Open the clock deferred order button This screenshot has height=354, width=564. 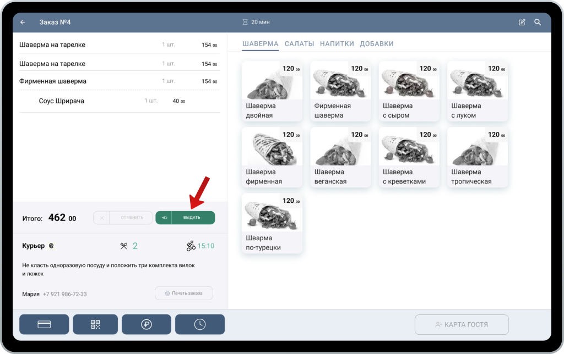(x=200, y=324)
